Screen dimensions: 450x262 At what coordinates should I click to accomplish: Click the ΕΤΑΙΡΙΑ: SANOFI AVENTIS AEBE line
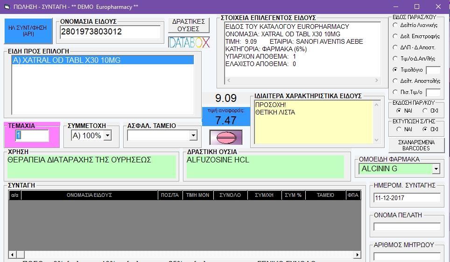(316, 41)
